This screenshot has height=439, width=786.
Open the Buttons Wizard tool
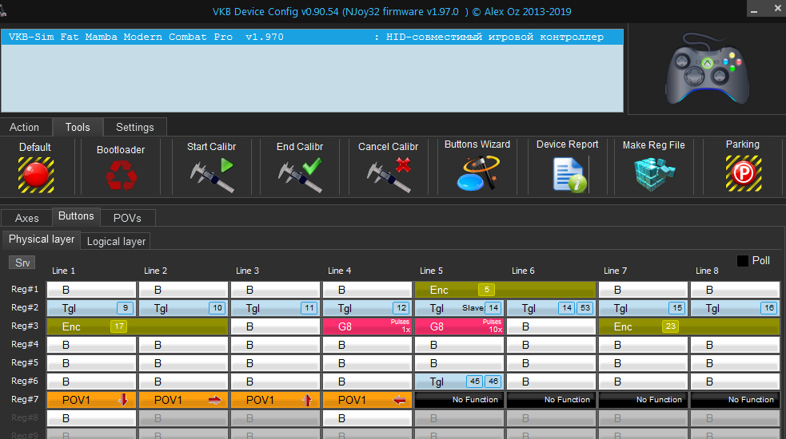pos(477,173)
